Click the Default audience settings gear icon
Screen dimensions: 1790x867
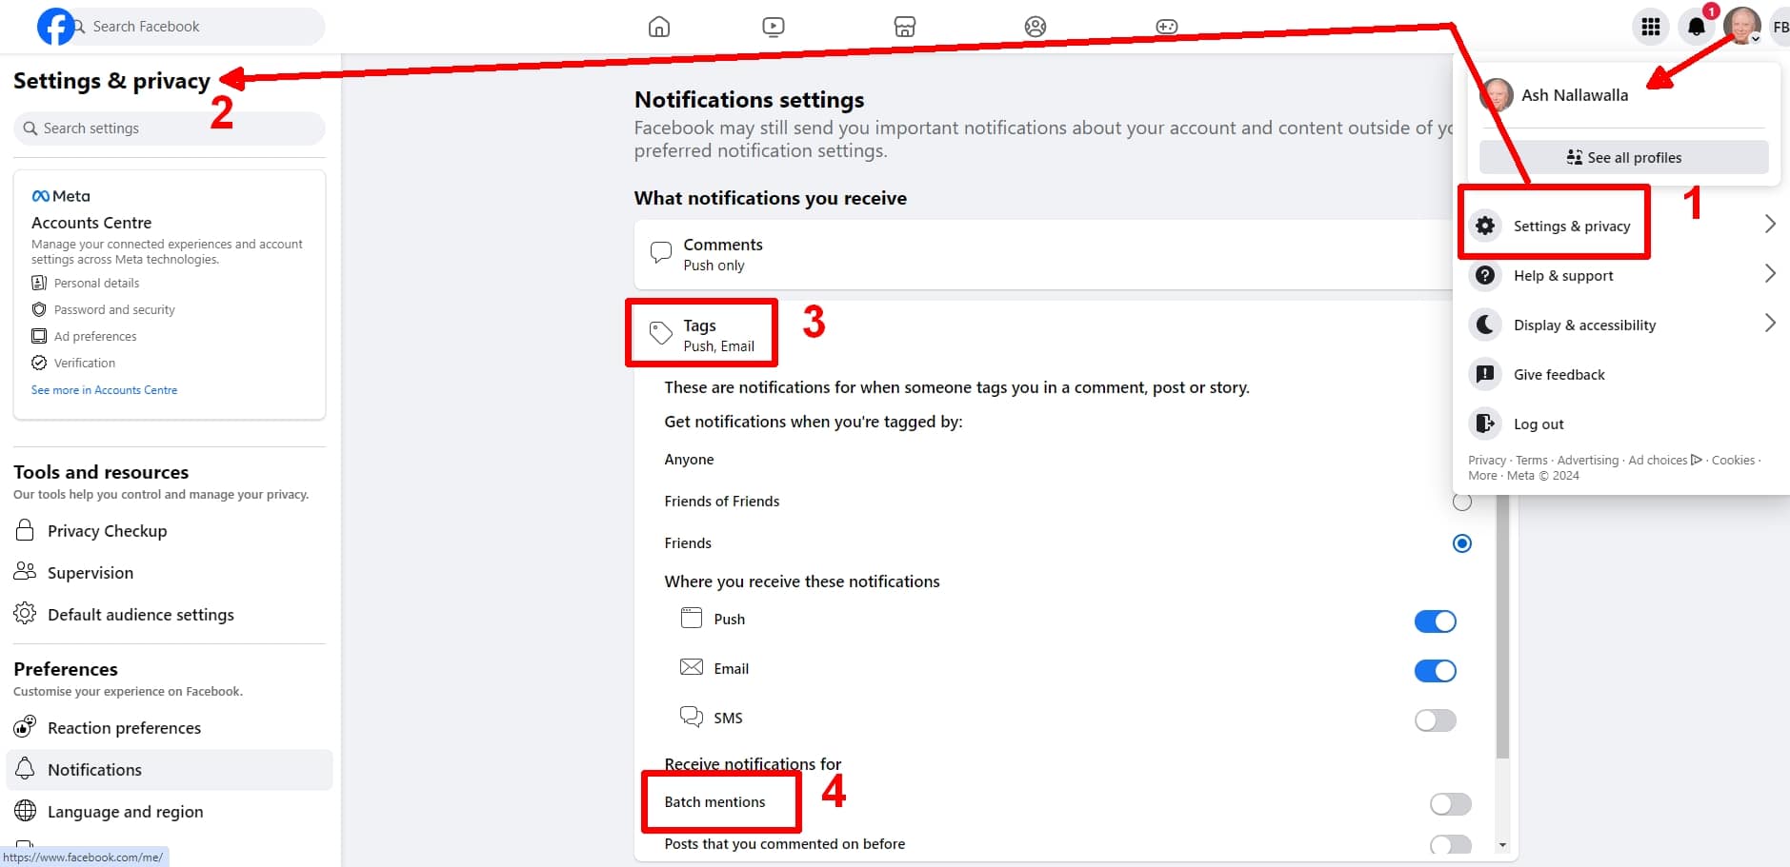pos(26,614)
